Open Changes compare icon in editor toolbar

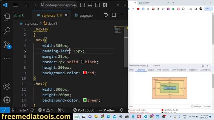pyautogui.click(x=106, y=15)
